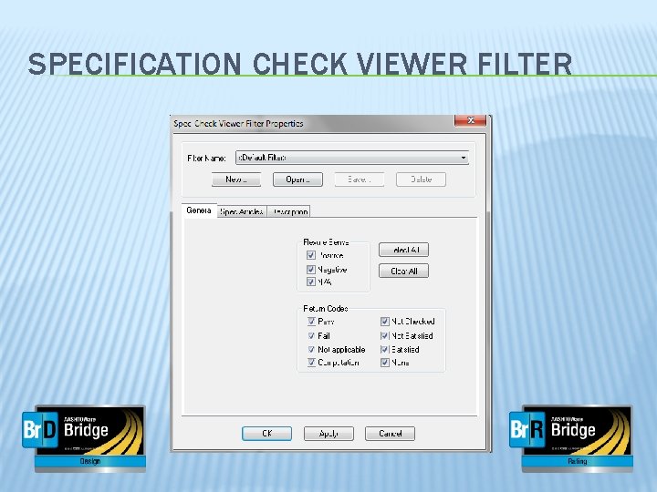657x492 pixels.
Task: Click the BrD Bridge Design logo
Action: click(84, 438)
